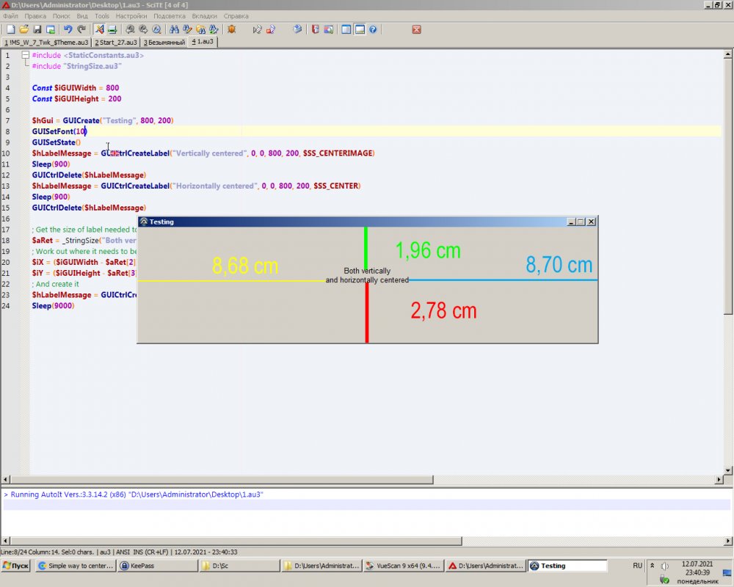This screenshot has width=734, height=587.
Task: Click the status bar line and column info
Action: (49, 552)
